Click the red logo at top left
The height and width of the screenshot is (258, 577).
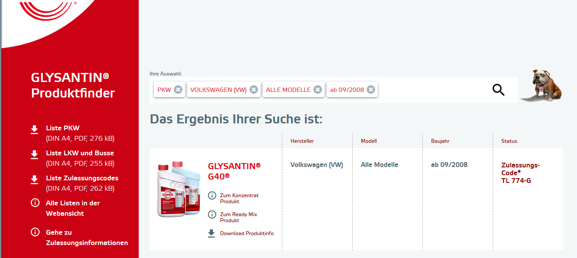tap(48, 9)
